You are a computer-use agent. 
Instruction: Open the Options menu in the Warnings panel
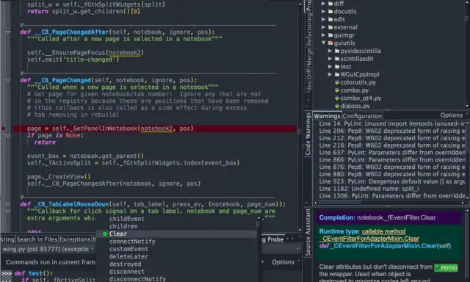click(x=454, y=115)
